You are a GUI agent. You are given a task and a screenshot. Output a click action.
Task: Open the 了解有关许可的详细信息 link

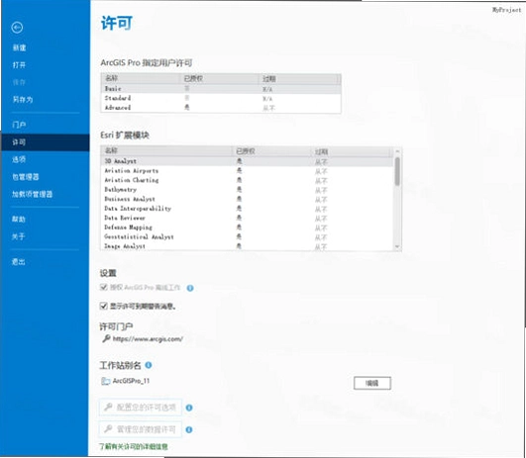coord(134,446)
